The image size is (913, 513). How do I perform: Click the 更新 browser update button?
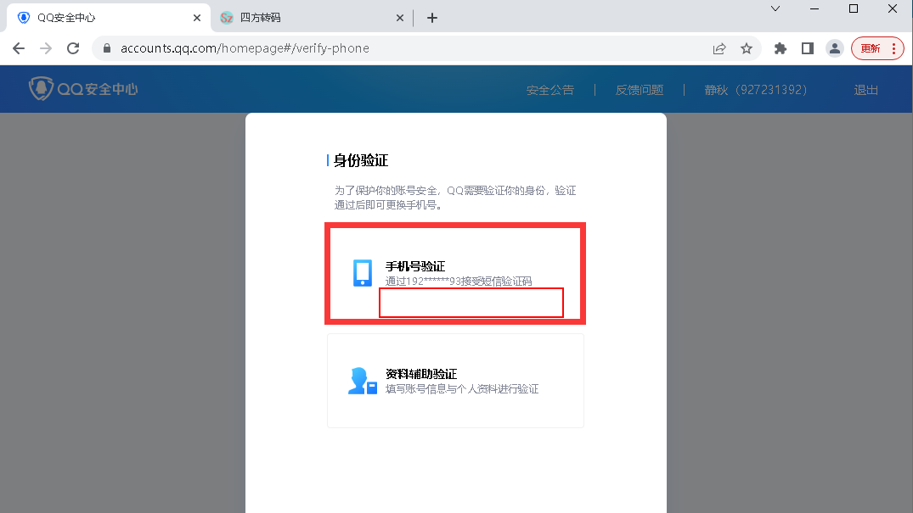coord(877,48)
